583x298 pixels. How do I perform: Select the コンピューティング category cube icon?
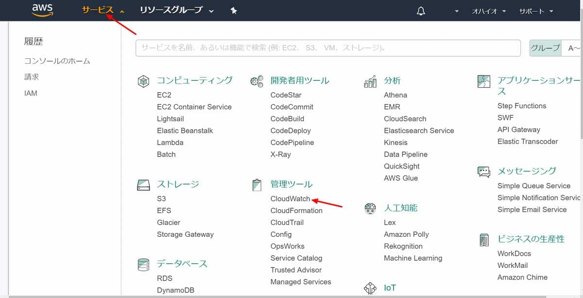pyautogui.click(x=143, y=81)
